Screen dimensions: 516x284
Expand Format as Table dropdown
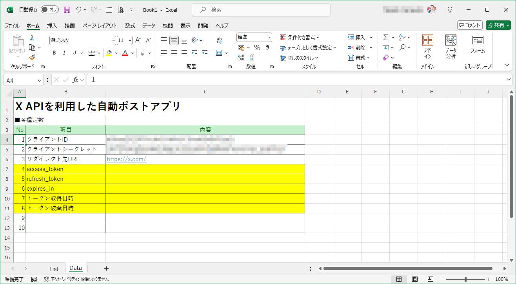[308, 47]
